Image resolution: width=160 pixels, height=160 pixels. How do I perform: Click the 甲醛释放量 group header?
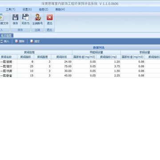[x=96, y=52]
